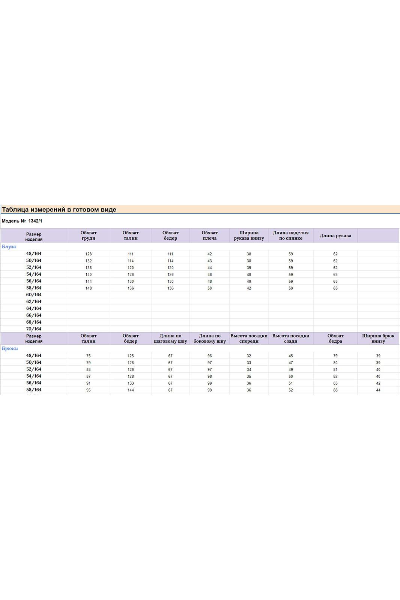This screenshot has width=400, height=600.
Task: Click thigh girth '88' for trousers 58/164
Action: [x=335, y=390]
